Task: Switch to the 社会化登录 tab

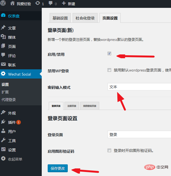Action: tap(85, 18)
